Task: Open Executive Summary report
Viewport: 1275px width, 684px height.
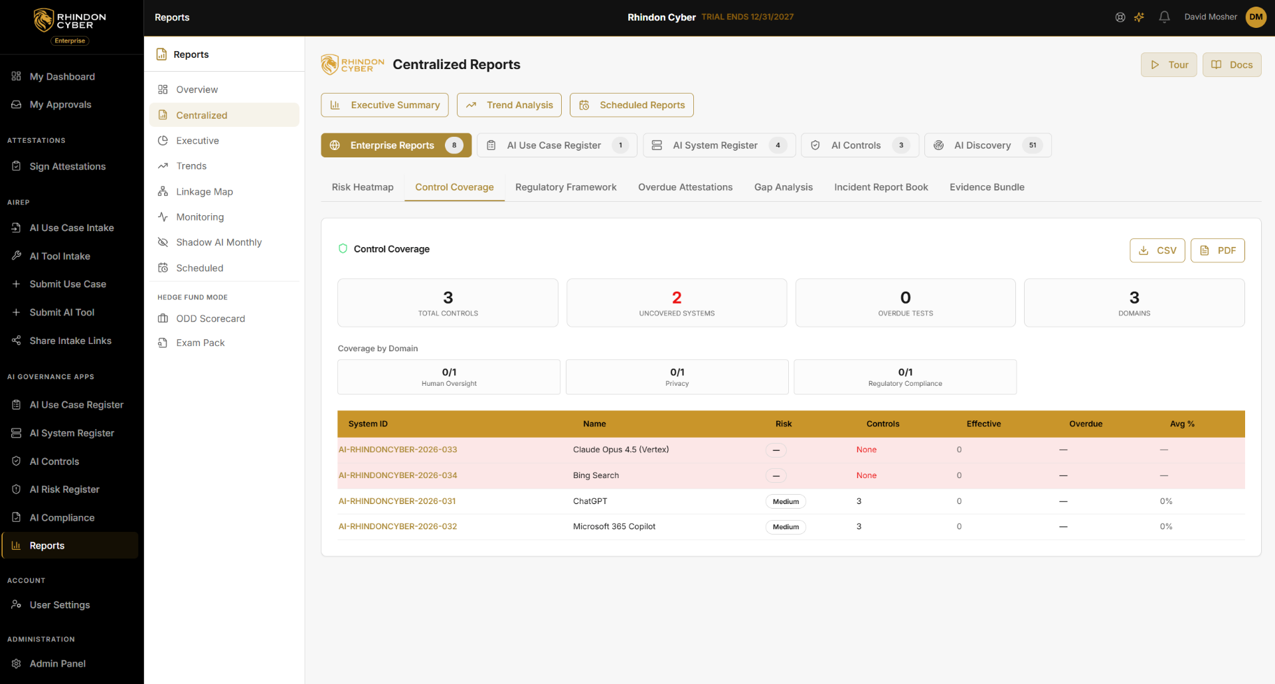Action: 384,105
